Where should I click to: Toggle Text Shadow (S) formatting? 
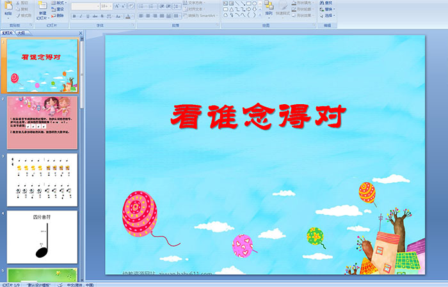pyautogui.click(x=102, y=16)
